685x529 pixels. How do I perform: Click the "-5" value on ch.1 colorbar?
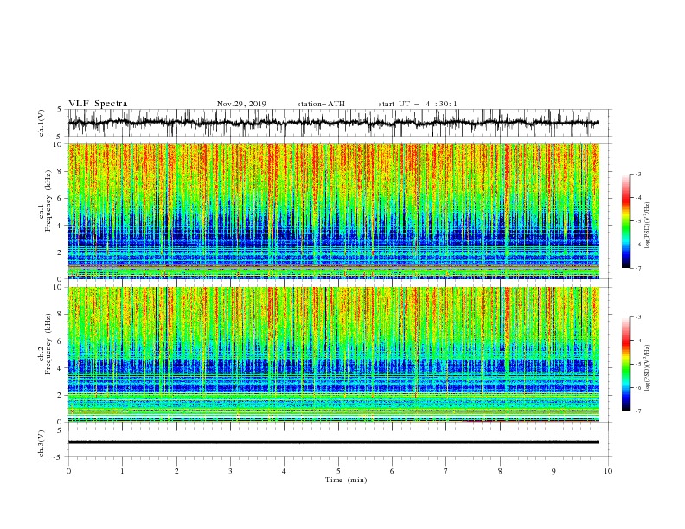[637, 221]
